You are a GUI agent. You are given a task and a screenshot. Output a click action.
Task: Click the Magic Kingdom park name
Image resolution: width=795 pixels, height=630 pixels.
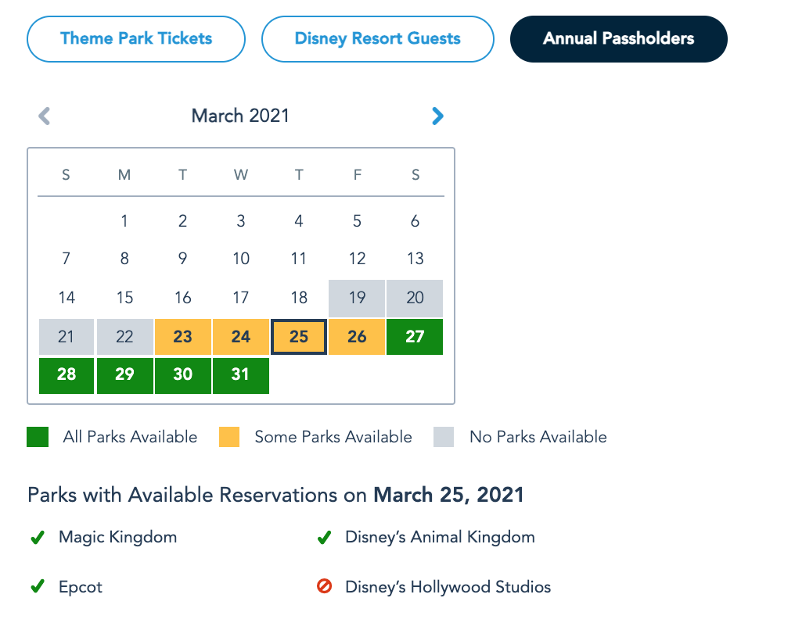tap(117, 538)
